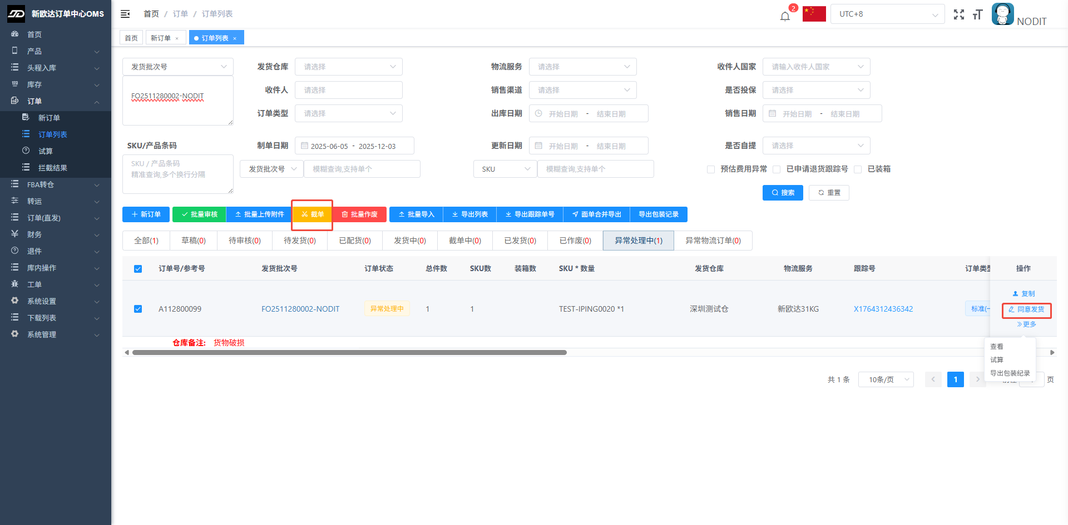Click the 制单日期 date range field
This screenshot has height=525, width=1068.
(354, 146)
